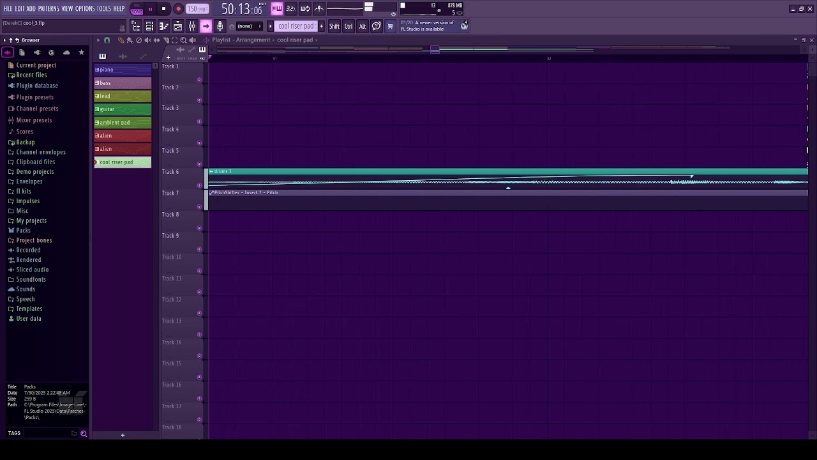Select the Browser plugins tab icon
817x460 pixels.
[x=37, y=52]
